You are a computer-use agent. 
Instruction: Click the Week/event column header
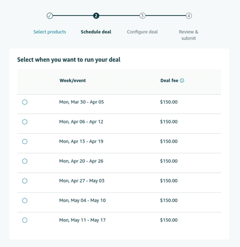click(x=73, y=81)
